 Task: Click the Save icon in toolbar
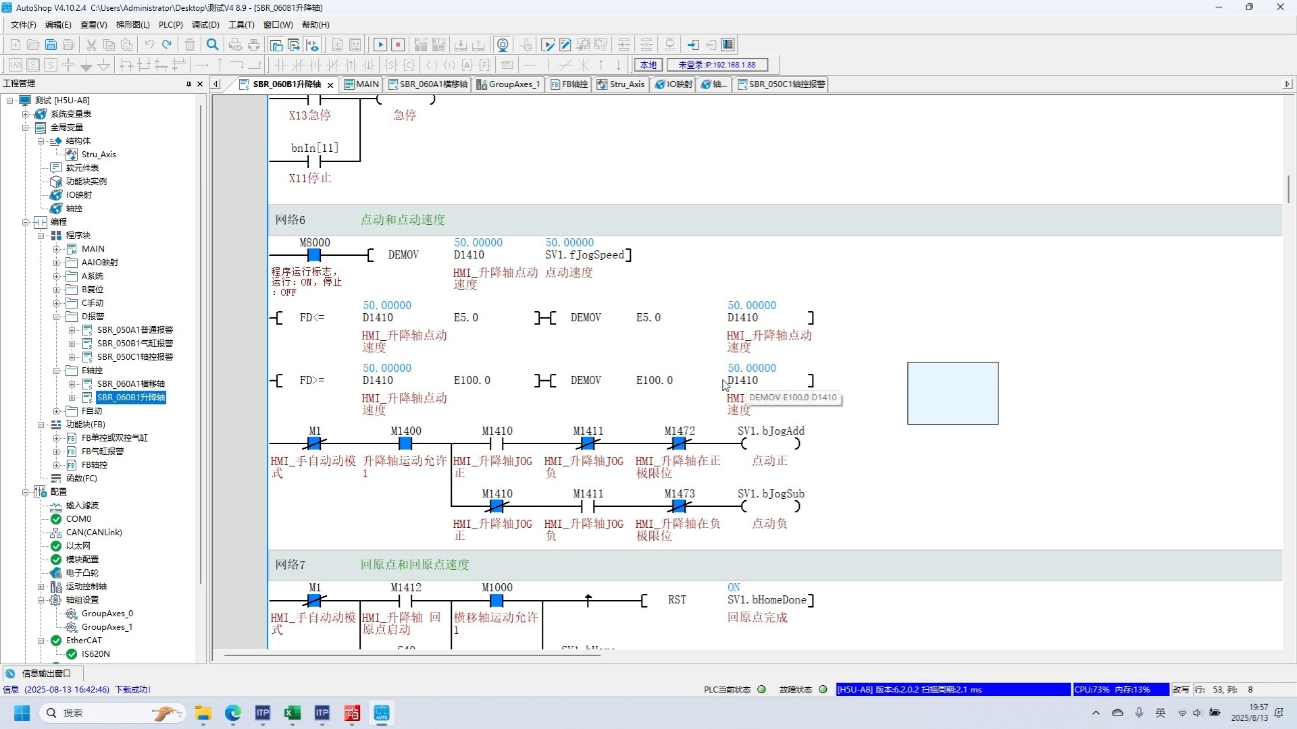coord(51,45)
